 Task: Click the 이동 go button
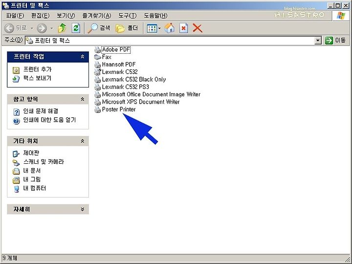pos(335,41)
